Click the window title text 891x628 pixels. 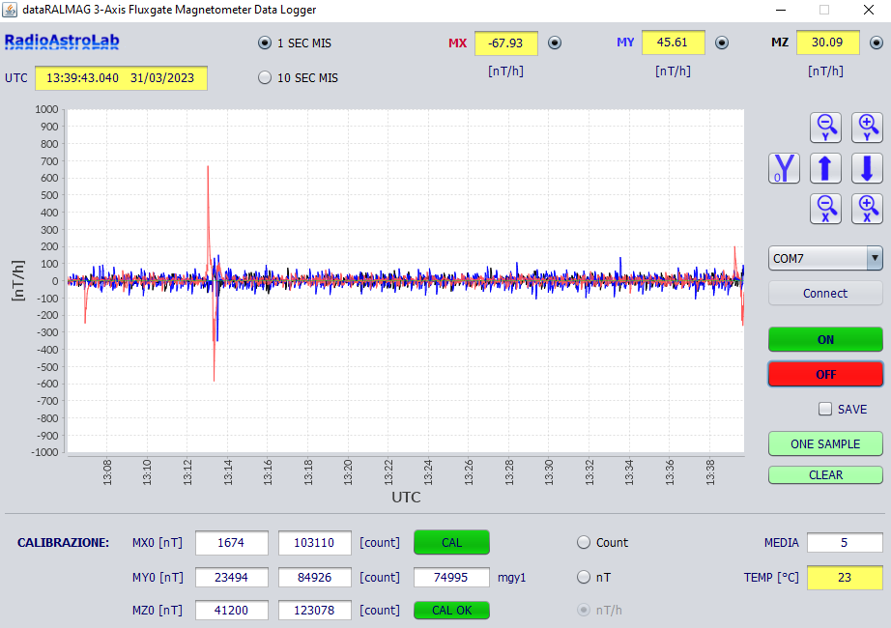[169, 10]
